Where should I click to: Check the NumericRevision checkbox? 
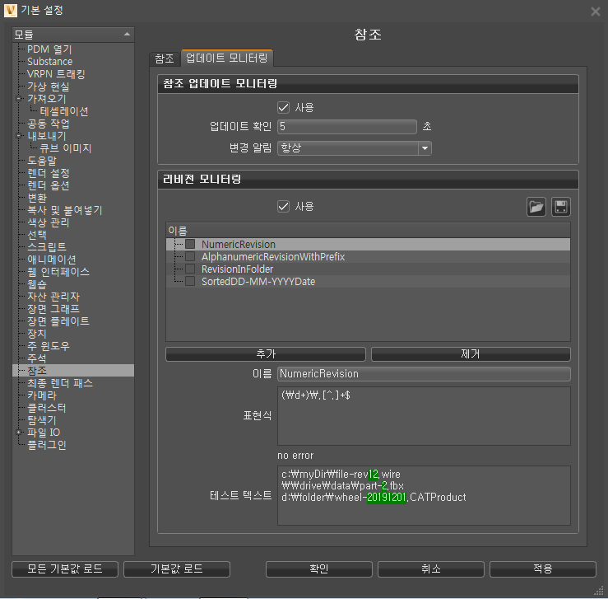click(190, 244)
